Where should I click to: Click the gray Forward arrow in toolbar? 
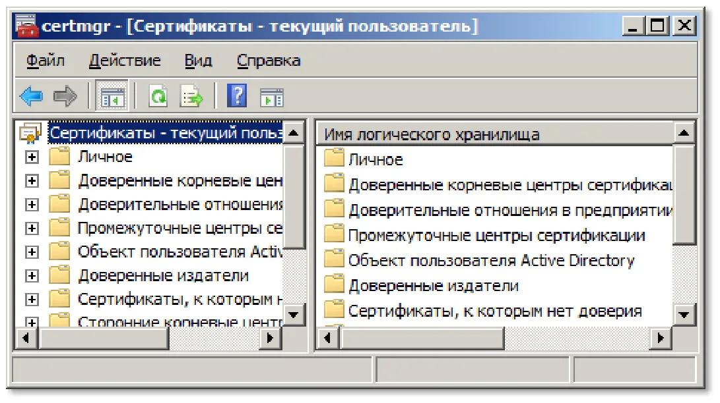click(65, 96)
